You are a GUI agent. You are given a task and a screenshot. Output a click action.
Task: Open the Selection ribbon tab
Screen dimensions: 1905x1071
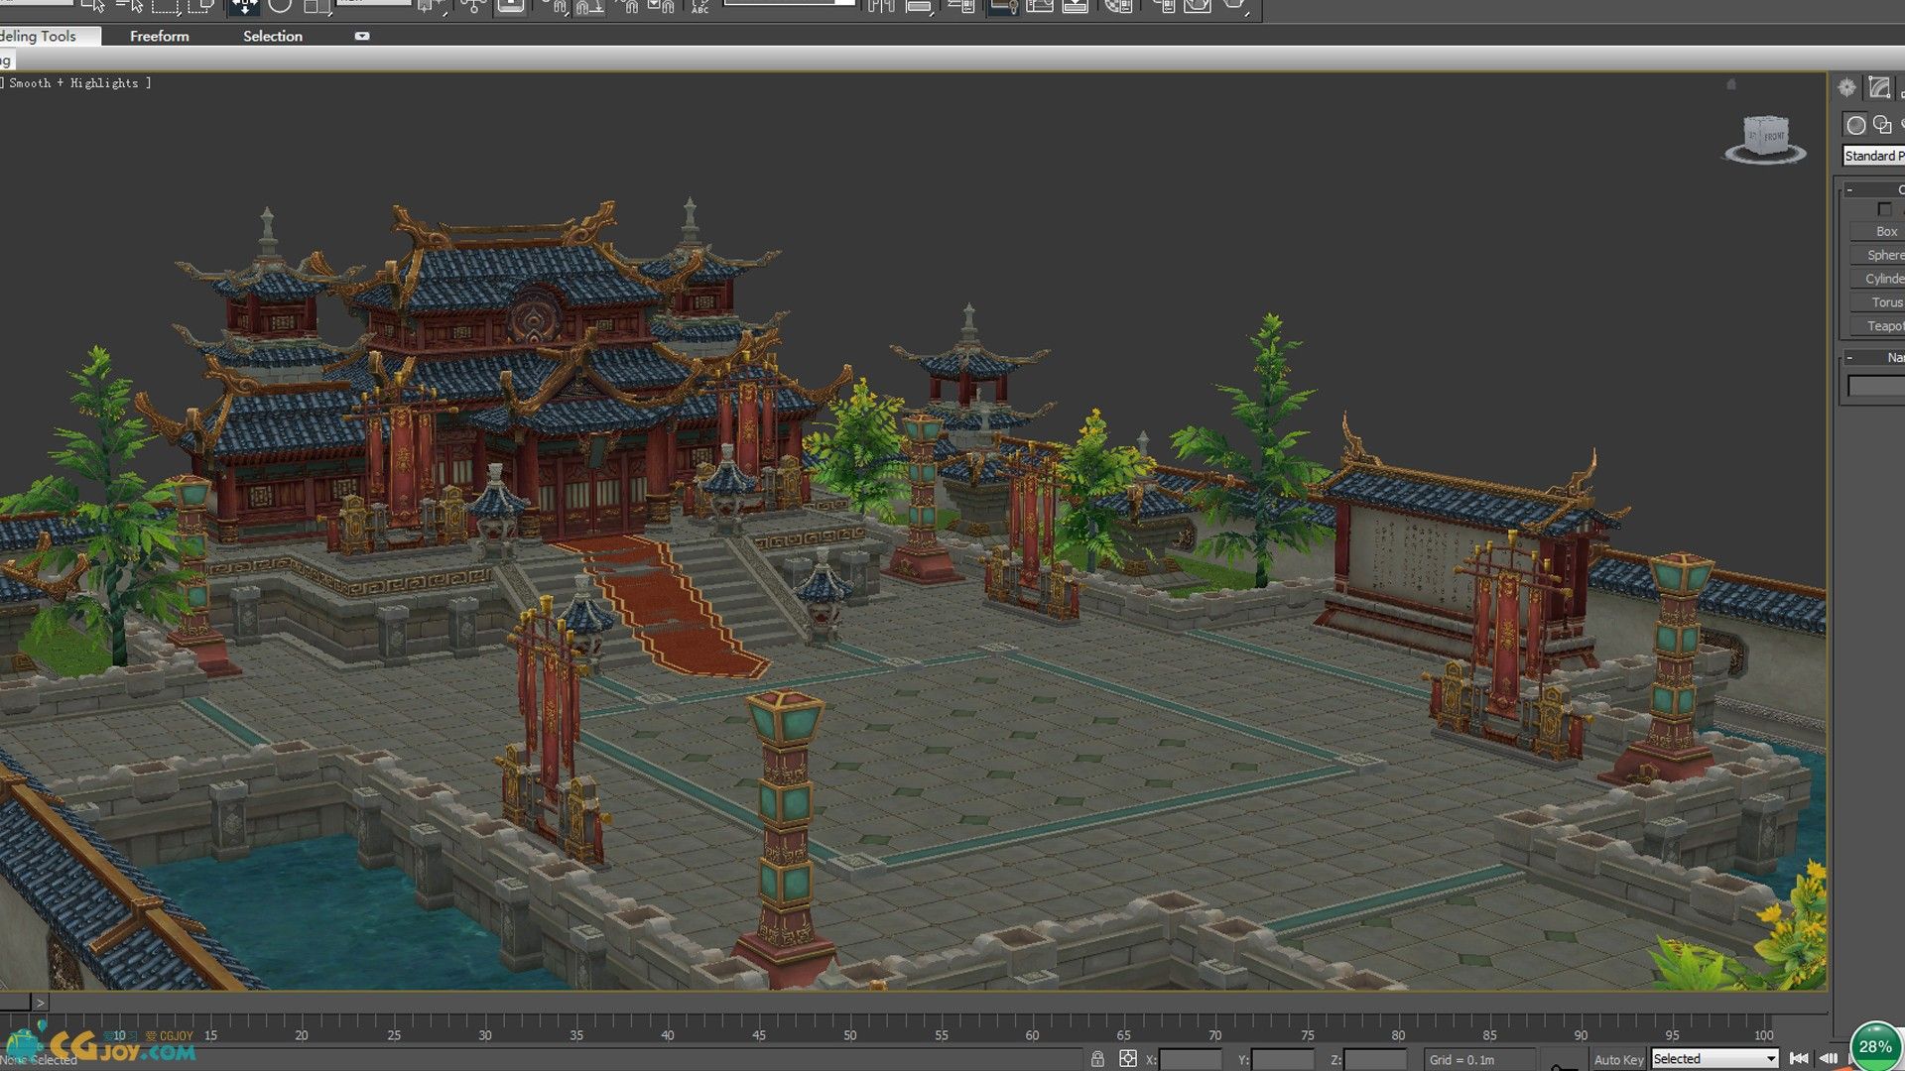pyautogui.click(x=272, y=36)
